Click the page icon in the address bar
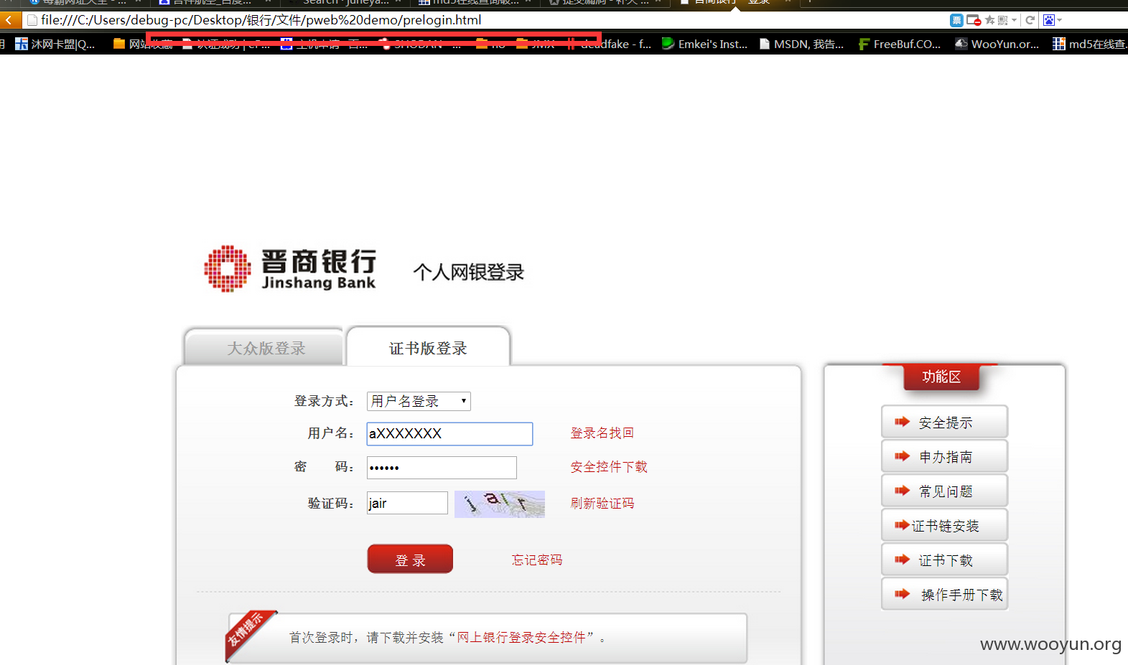This screenshot has height=665, width=1128. tap(32, 20)
